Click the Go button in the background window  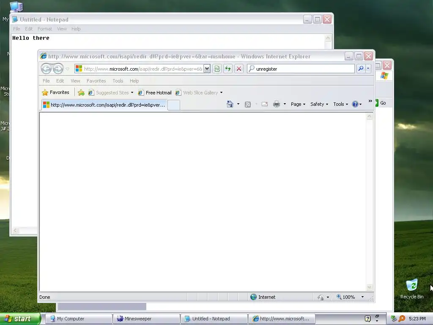tap(381, 103)
